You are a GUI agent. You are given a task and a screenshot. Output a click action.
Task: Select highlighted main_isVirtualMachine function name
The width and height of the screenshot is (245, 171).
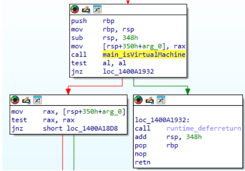[x=144, y=54]
